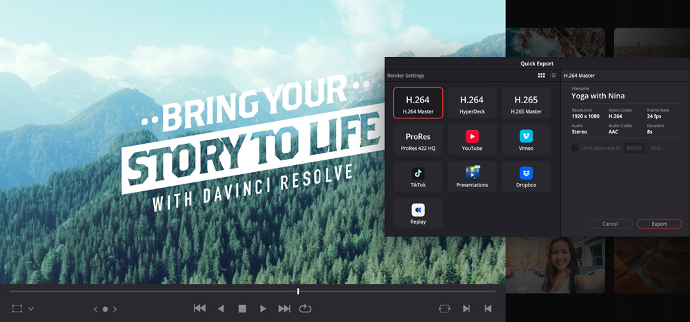Image resolution: width=690 pixels, height=322 pixels.
Task: Select the Dropbox export preset
Action: point(526,176)
